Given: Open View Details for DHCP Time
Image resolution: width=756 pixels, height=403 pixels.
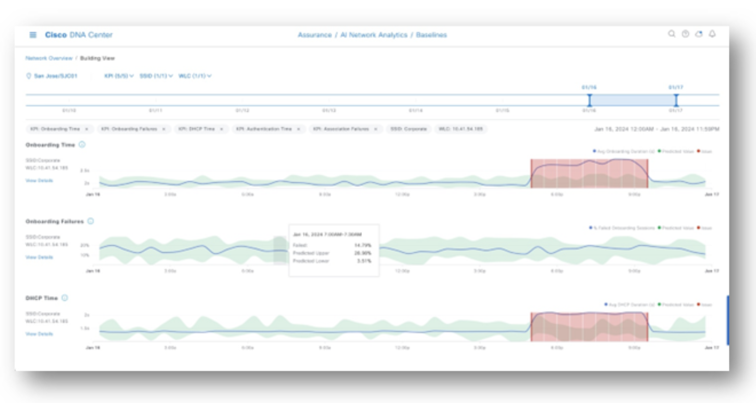Looking at the screenshot, I should click(39, 334).
